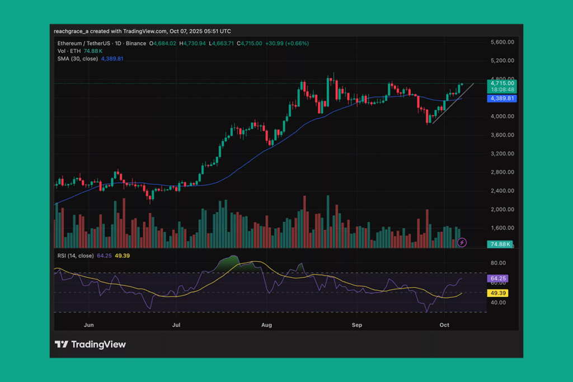573x382 pixels.
Task: Click the 1D timeframe label
Action: [x=118, y=43]
